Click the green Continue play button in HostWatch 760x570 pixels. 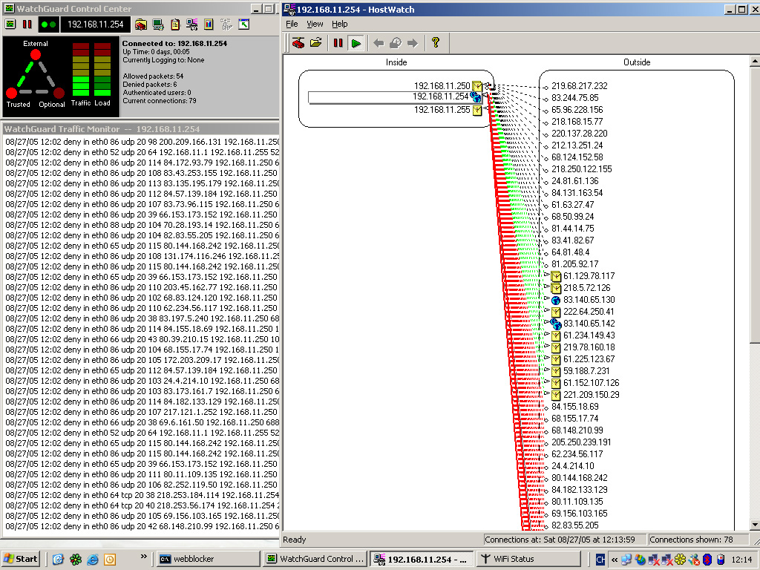point(356,43)
